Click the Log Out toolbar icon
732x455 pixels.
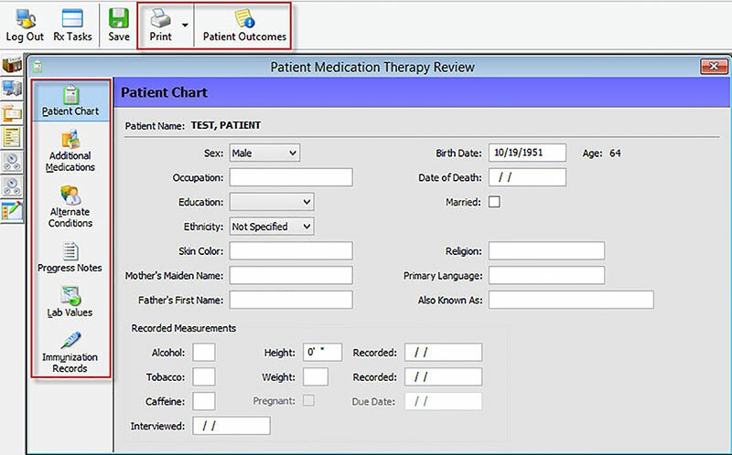(25, 18)
